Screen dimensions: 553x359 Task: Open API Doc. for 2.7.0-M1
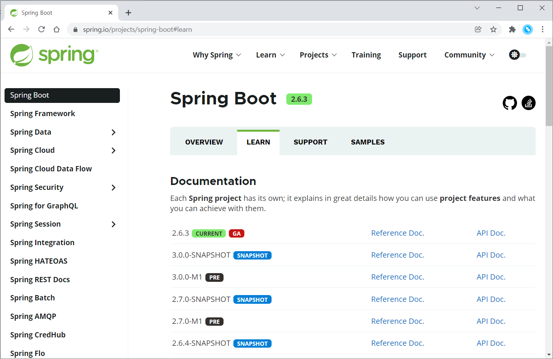pos(491,321)
